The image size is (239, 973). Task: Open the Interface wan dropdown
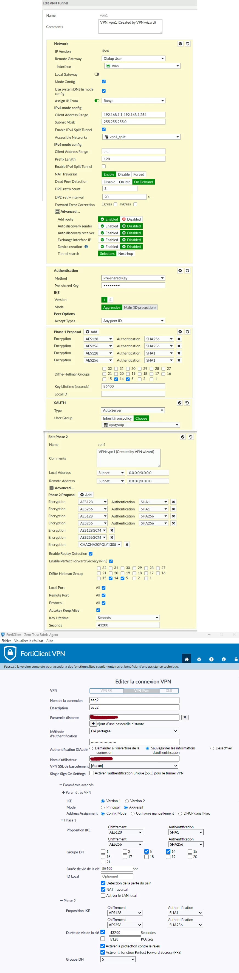142,66
